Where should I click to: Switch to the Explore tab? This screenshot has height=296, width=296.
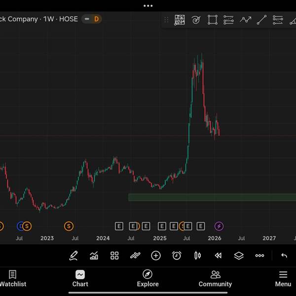pos(148,278)
